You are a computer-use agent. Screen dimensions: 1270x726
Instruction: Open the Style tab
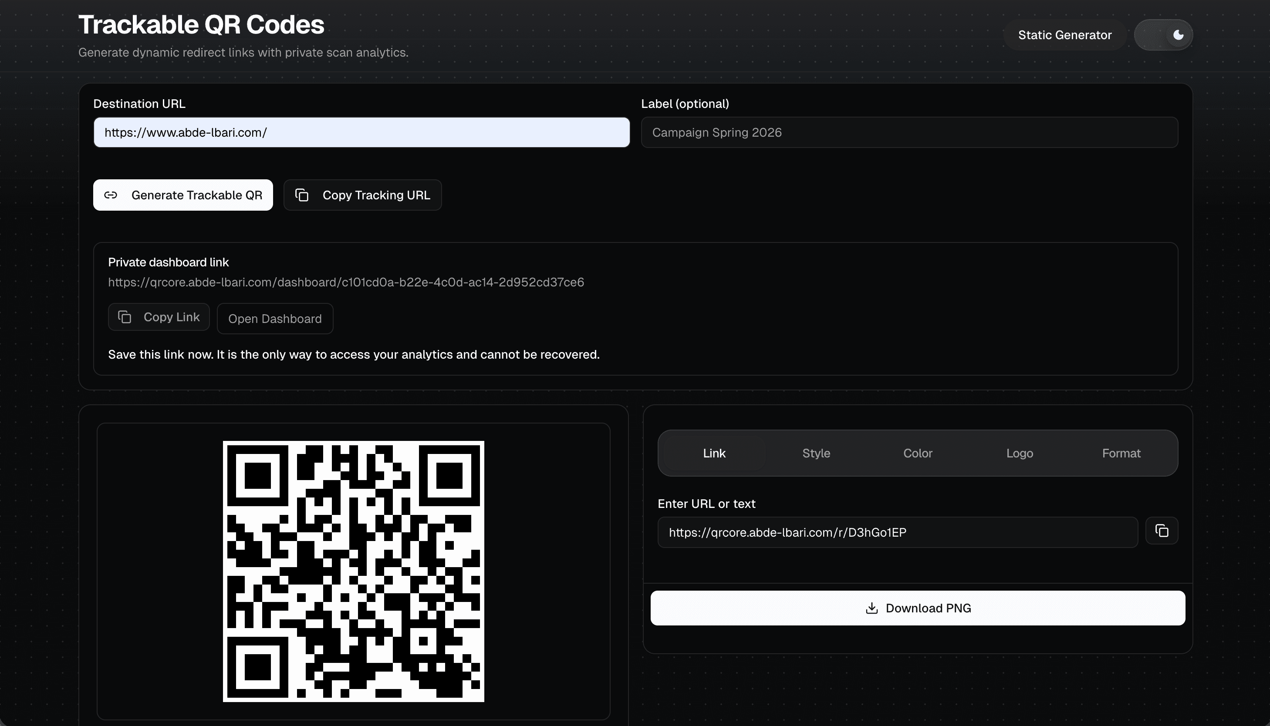point(816,453)
